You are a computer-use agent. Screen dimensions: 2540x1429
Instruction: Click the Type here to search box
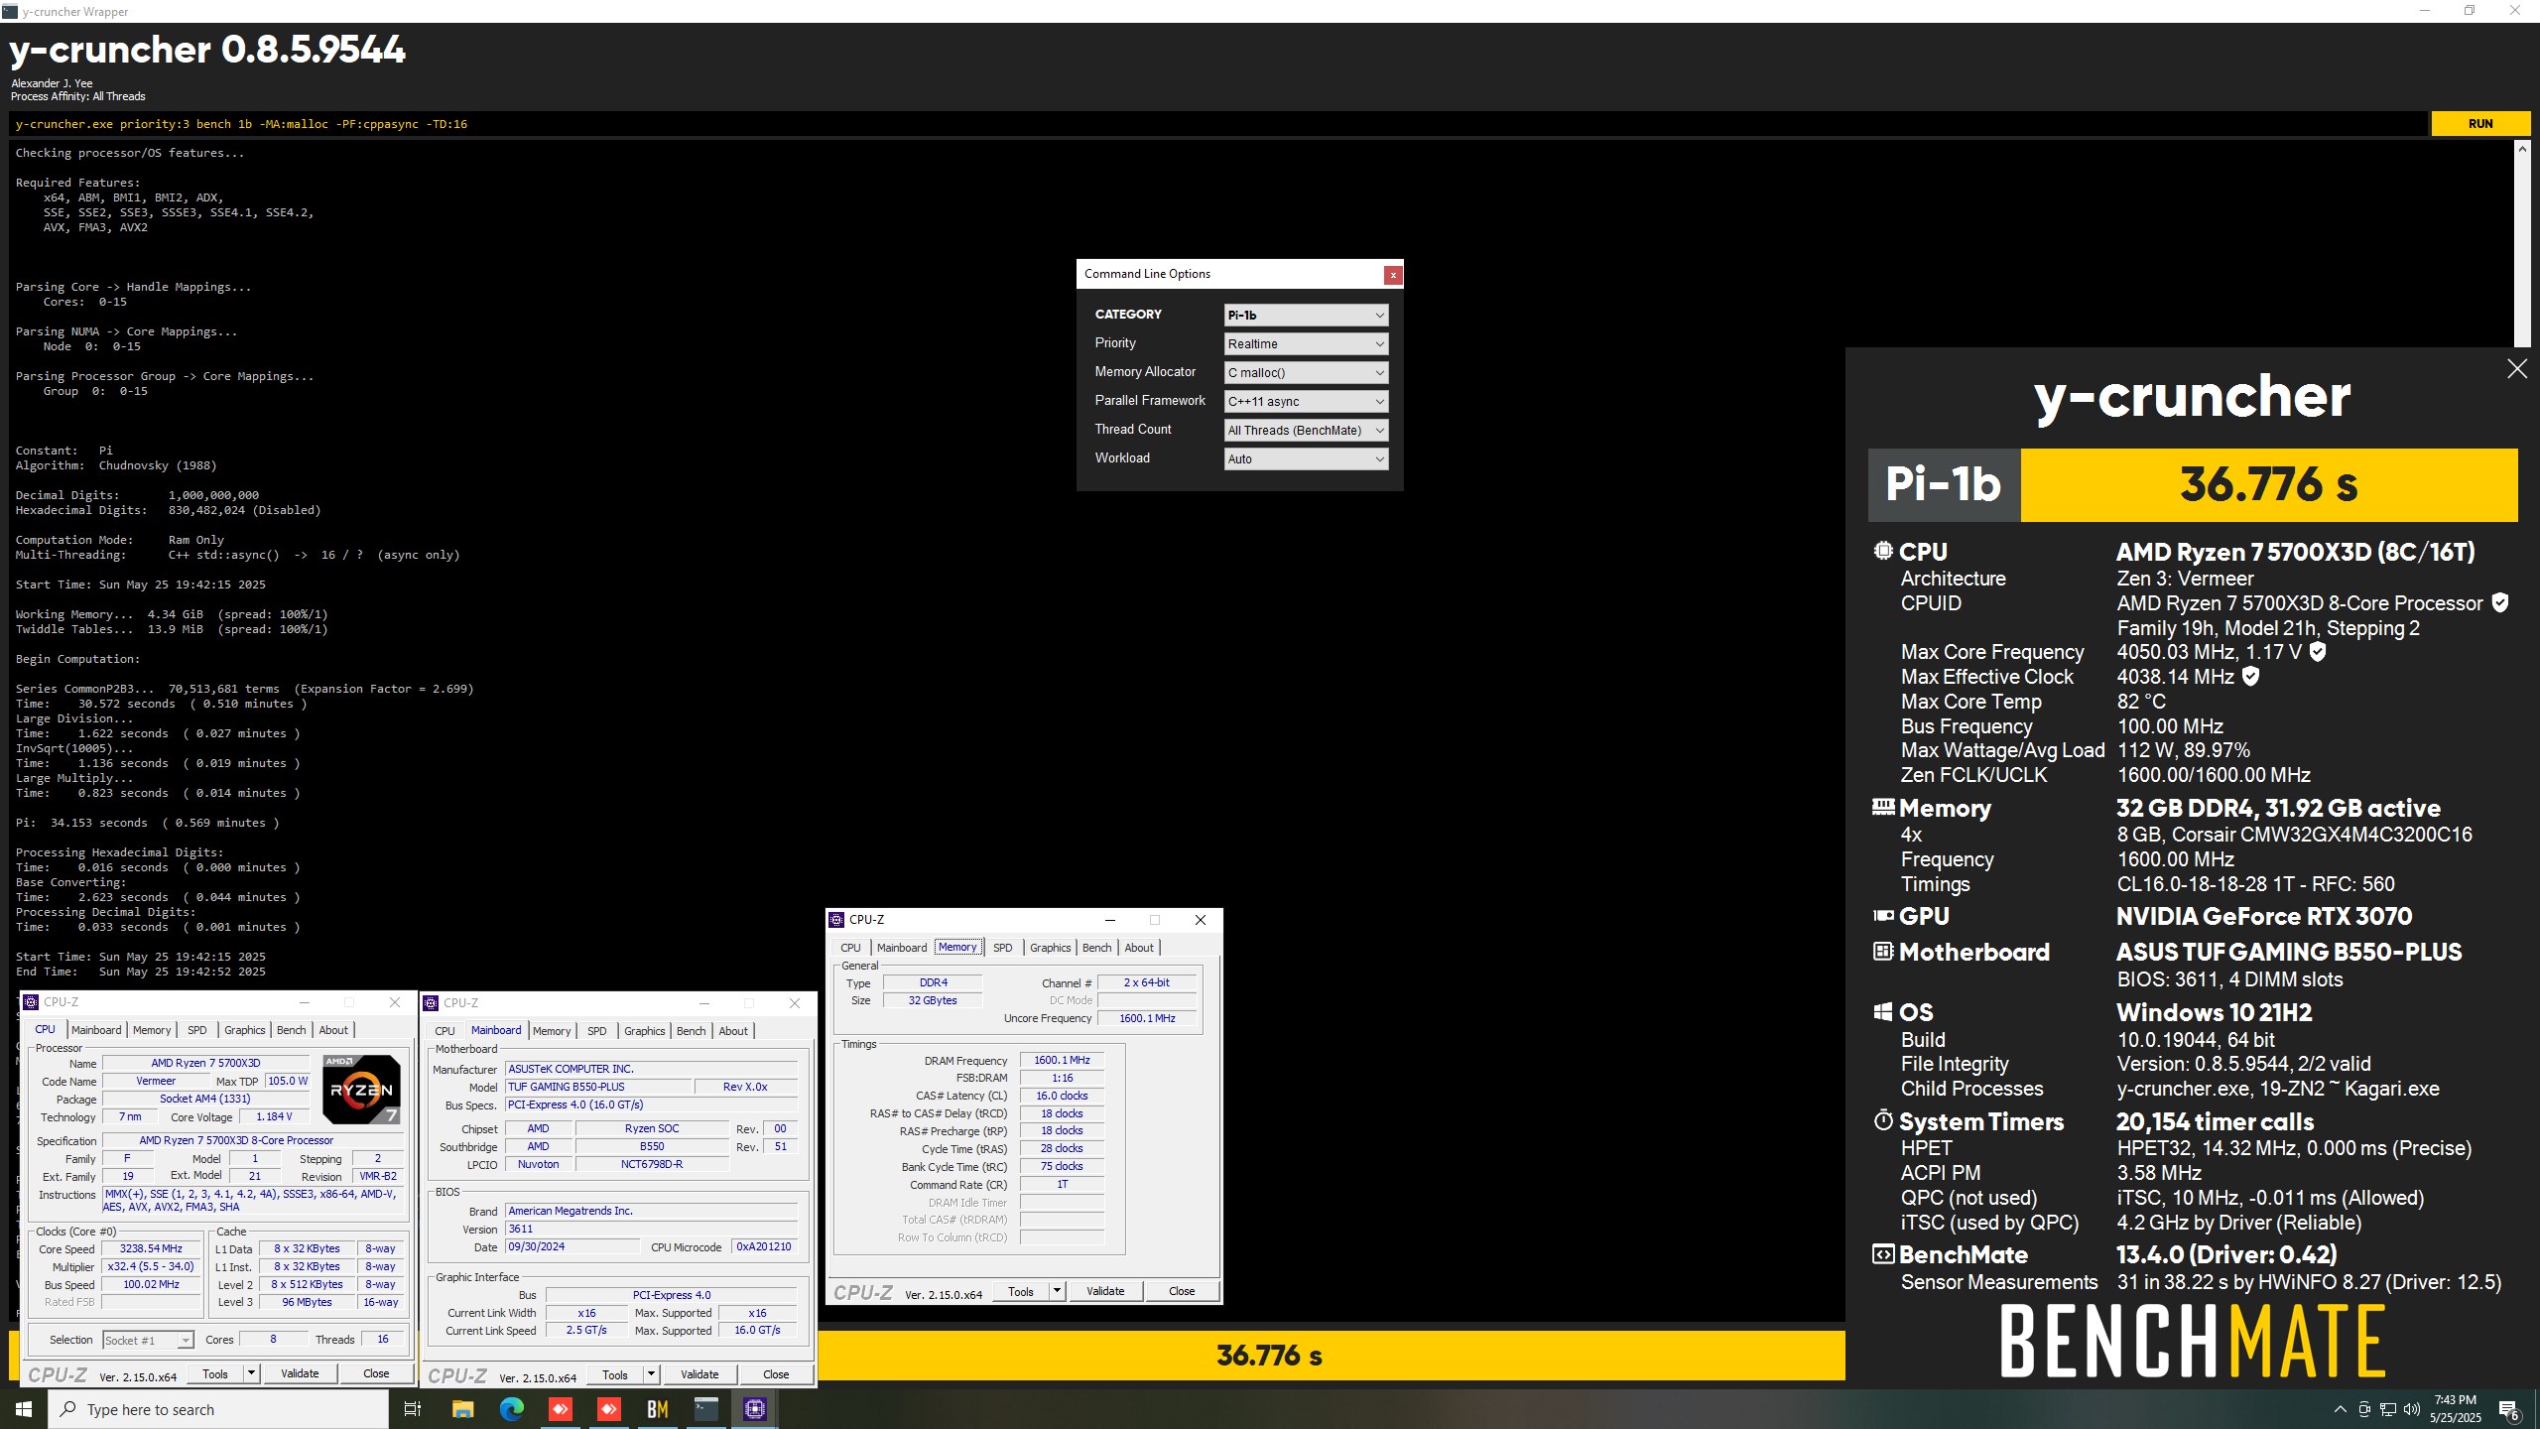pos(218,1409)
